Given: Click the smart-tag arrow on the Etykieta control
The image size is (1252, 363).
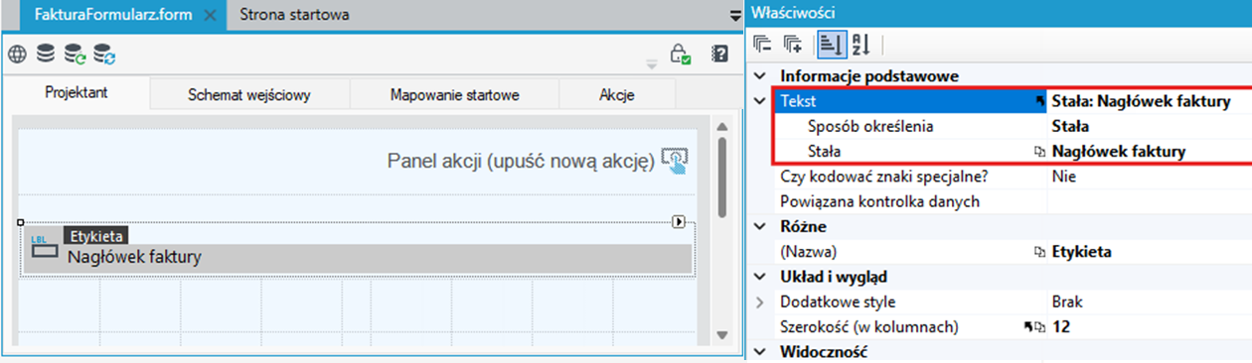Looking at the screenshot, I should 680,222.
